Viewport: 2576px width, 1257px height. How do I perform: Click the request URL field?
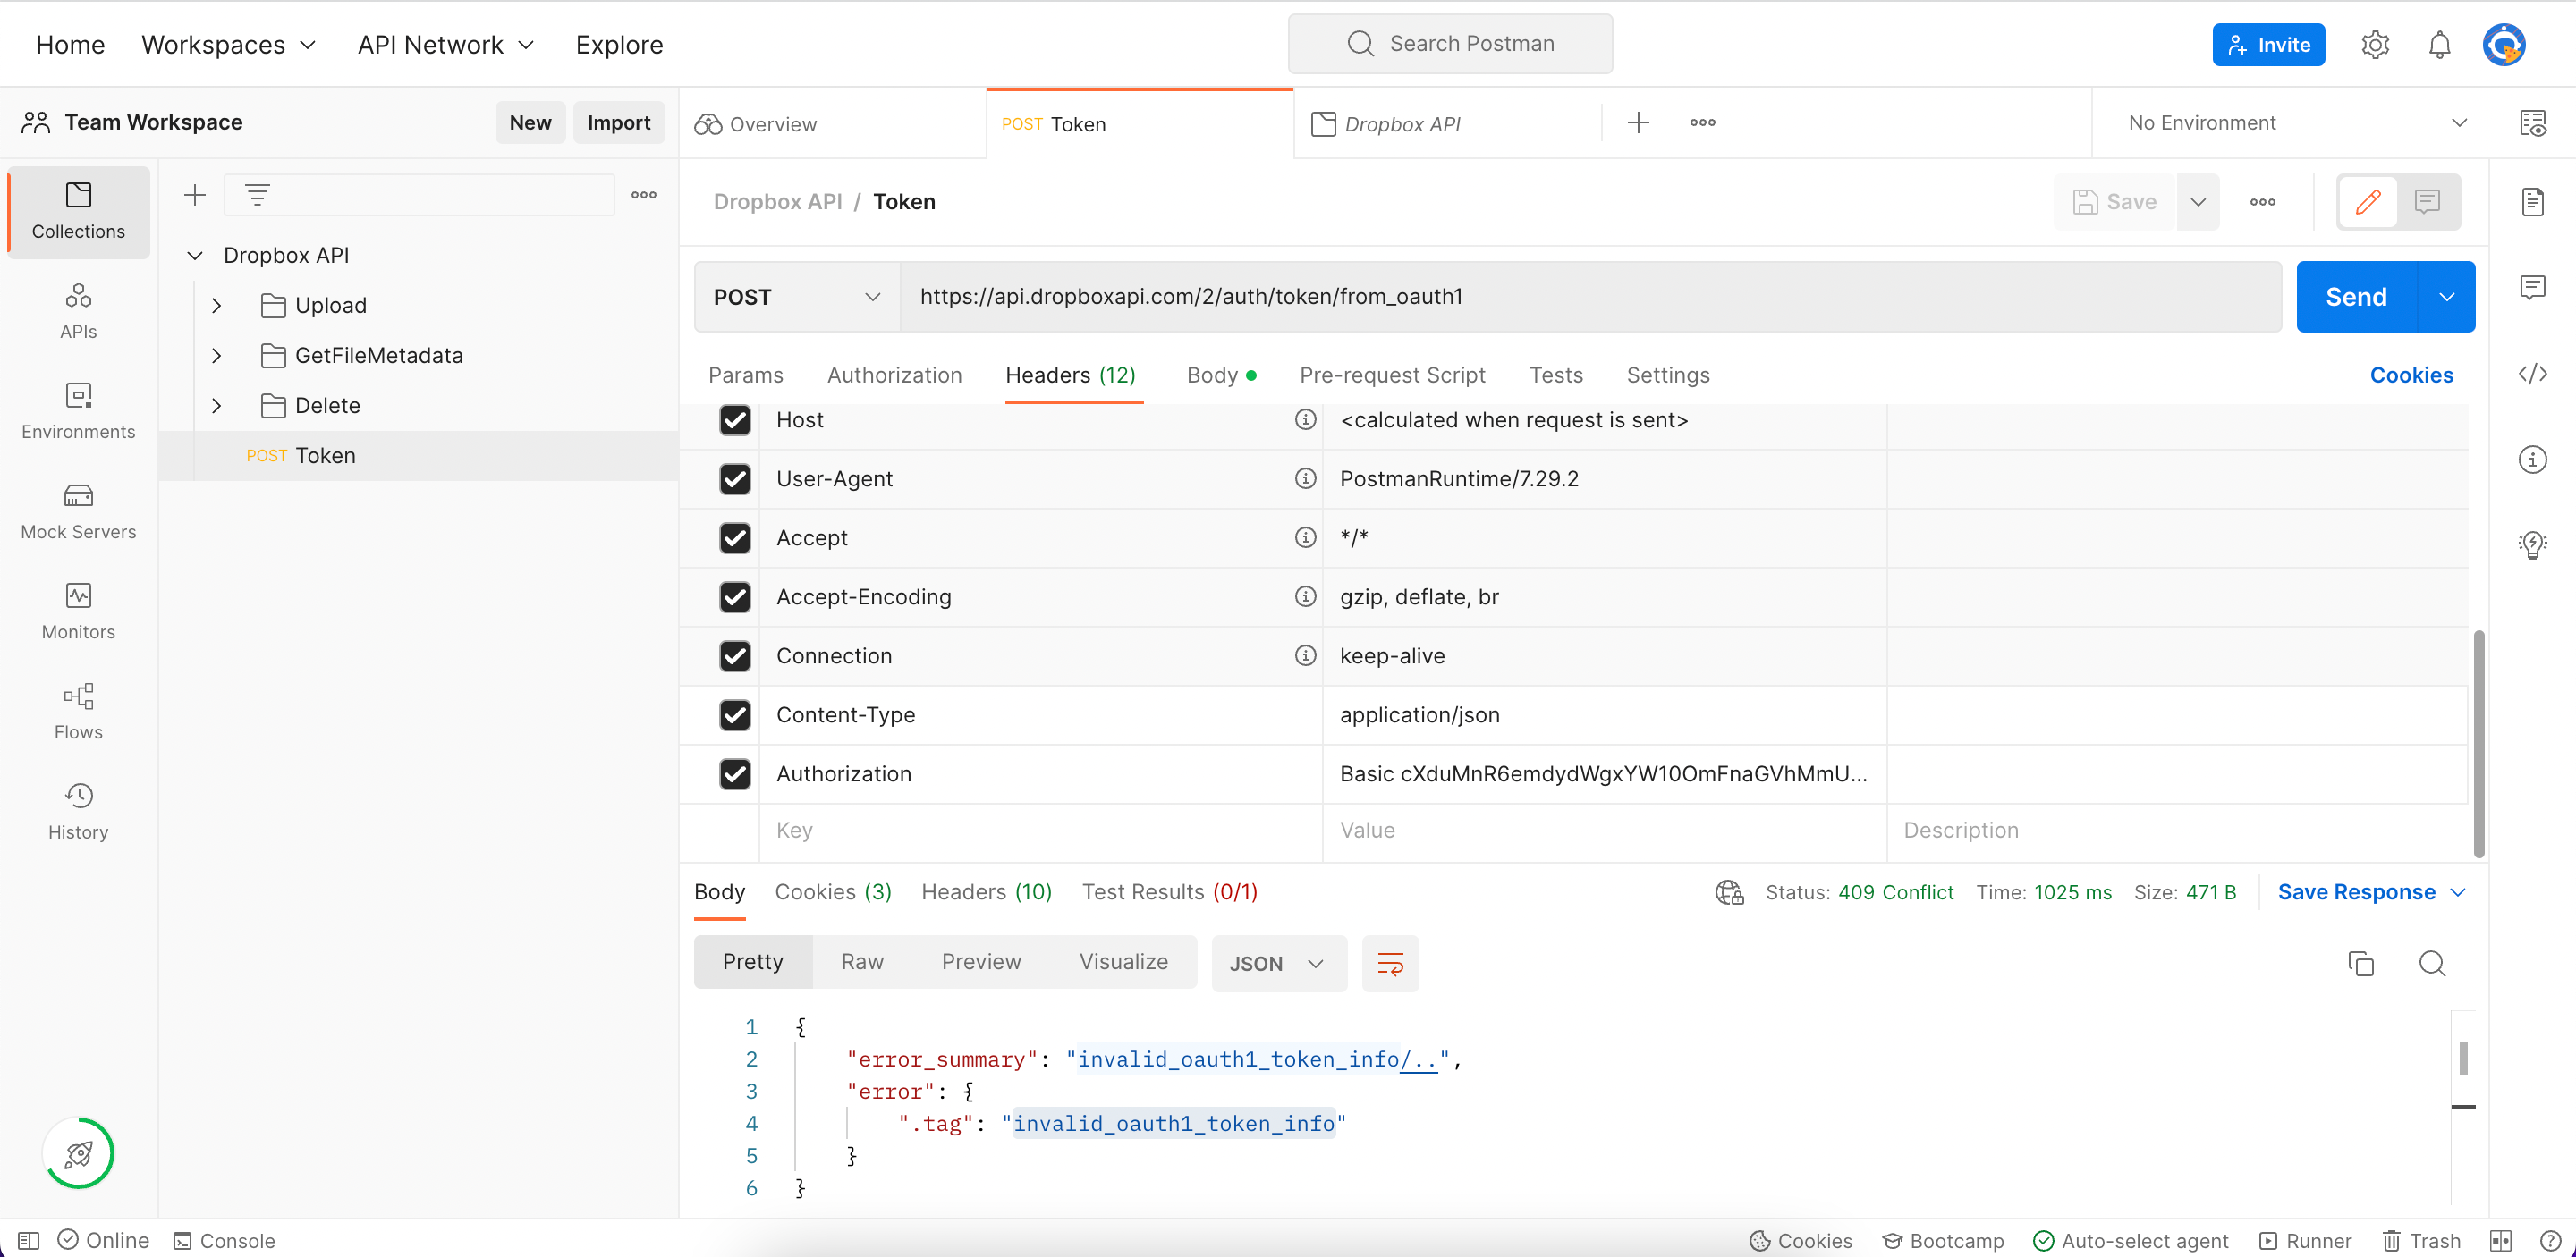click(x=1590, y=297)
